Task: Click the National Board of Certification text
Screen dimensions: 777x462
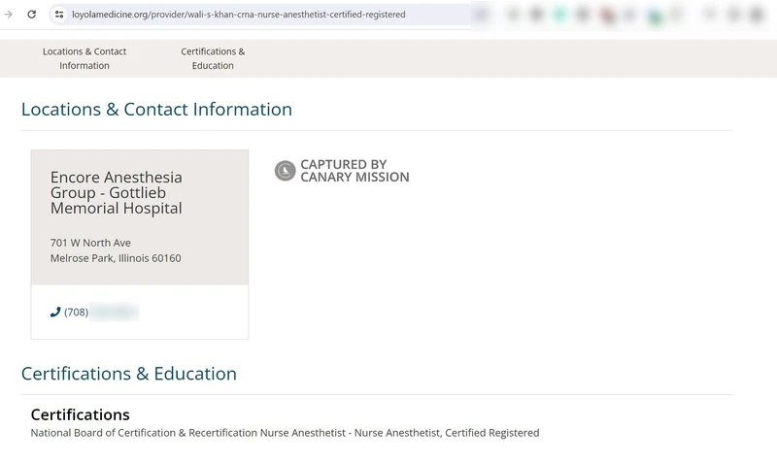Action: click(285, 433)
